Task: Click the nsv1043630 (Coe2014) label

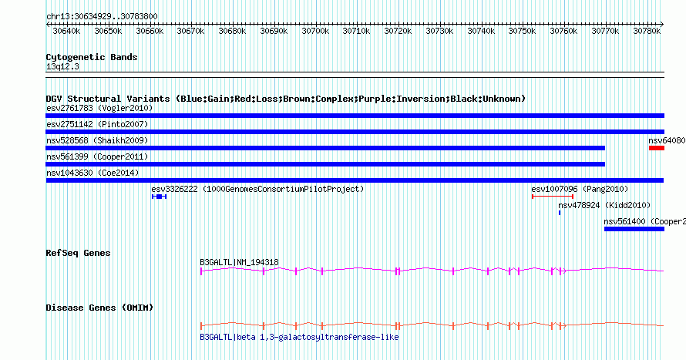Action: [x=92, y=173]
